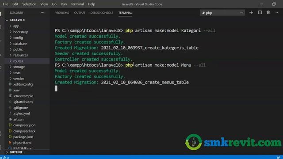Open composer.json in the explorer
This screenshot has height=159, width=283.
24,125
